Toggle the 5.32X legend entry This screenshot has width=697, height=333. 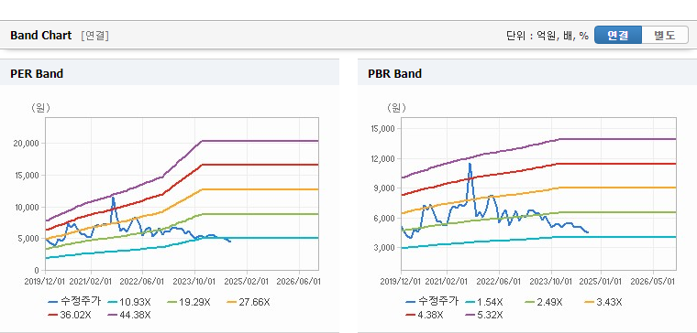484,315
